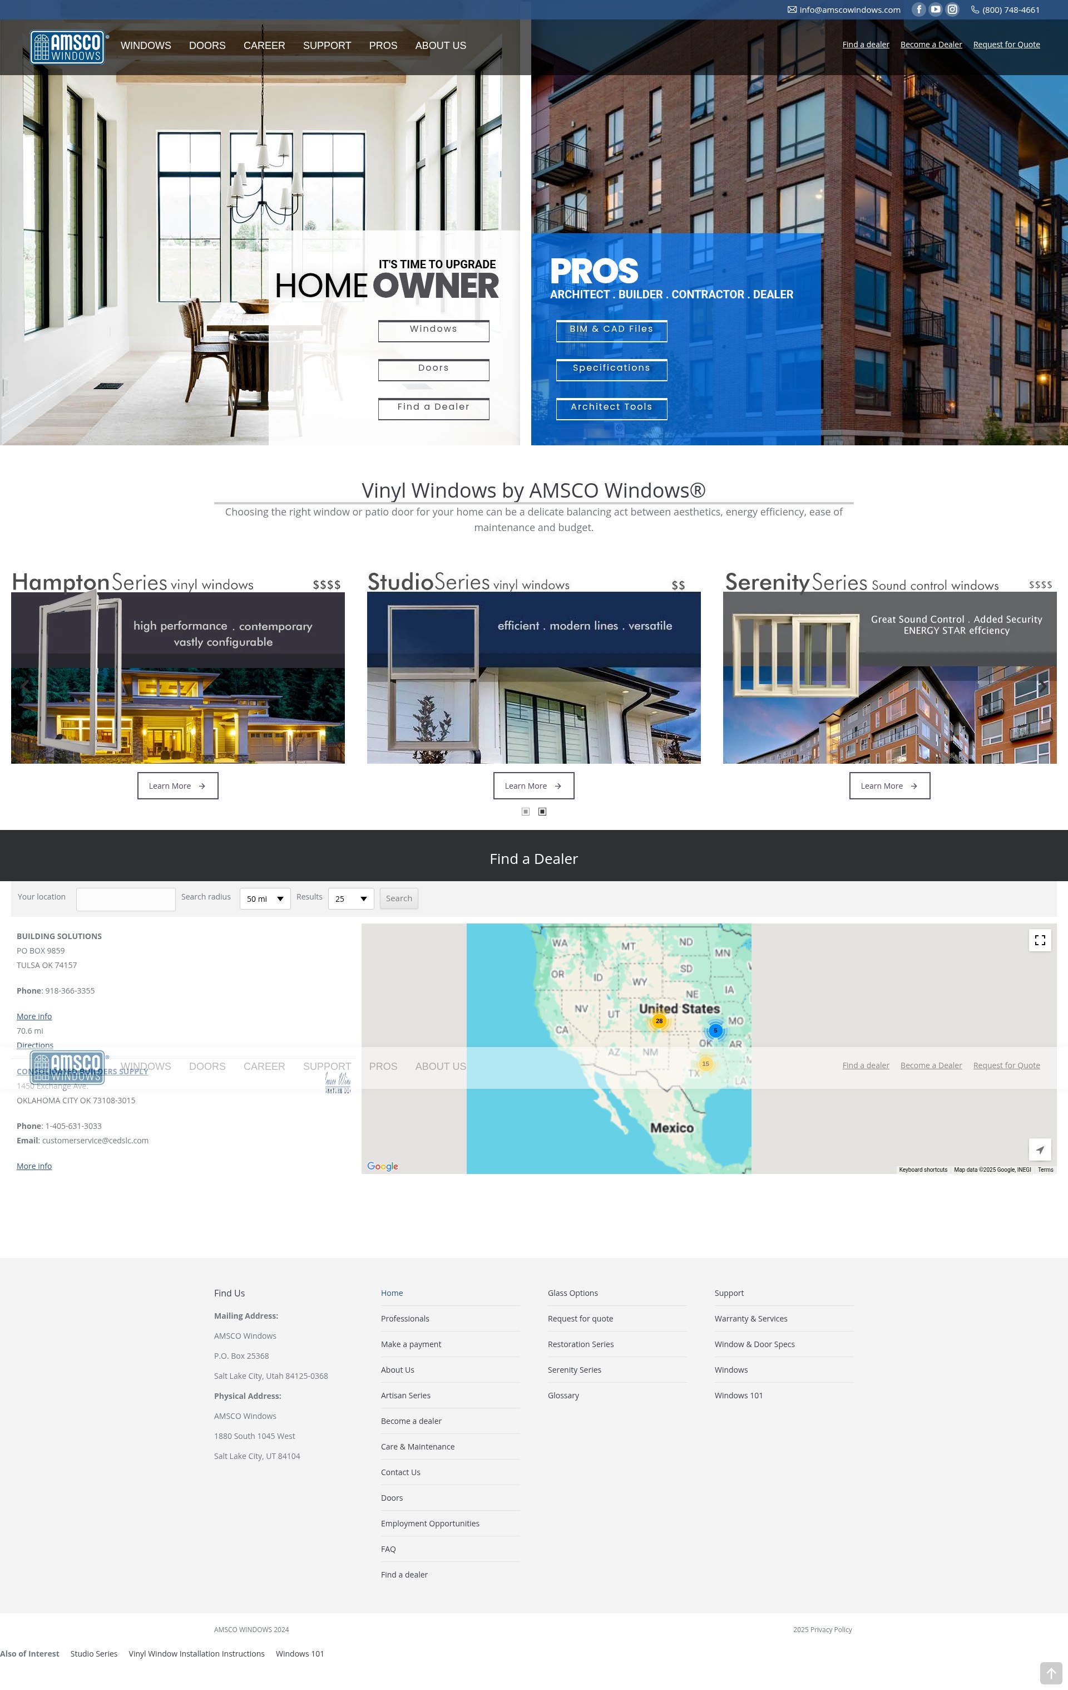Image resolution: width=1068 pixels, height=1690 pixels.
Task: Click the map Keyboard shortcuts button
Action: pyautogui.click(x=923, y=1170)
